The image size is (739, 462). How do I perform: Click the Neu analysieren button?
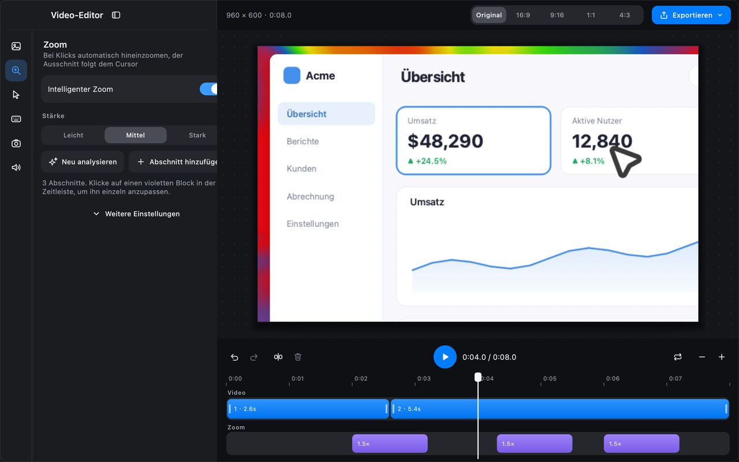83,162
